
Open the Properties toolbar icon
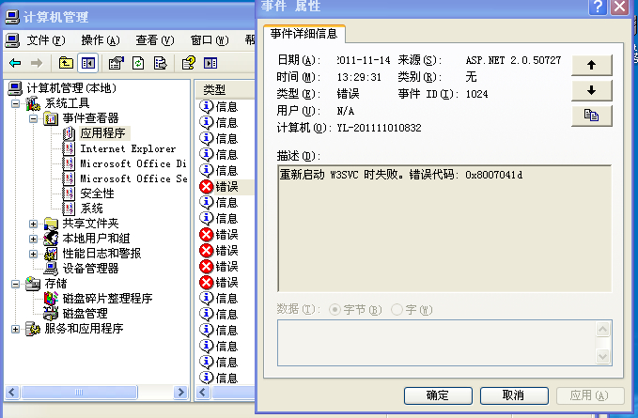(117, 63)
